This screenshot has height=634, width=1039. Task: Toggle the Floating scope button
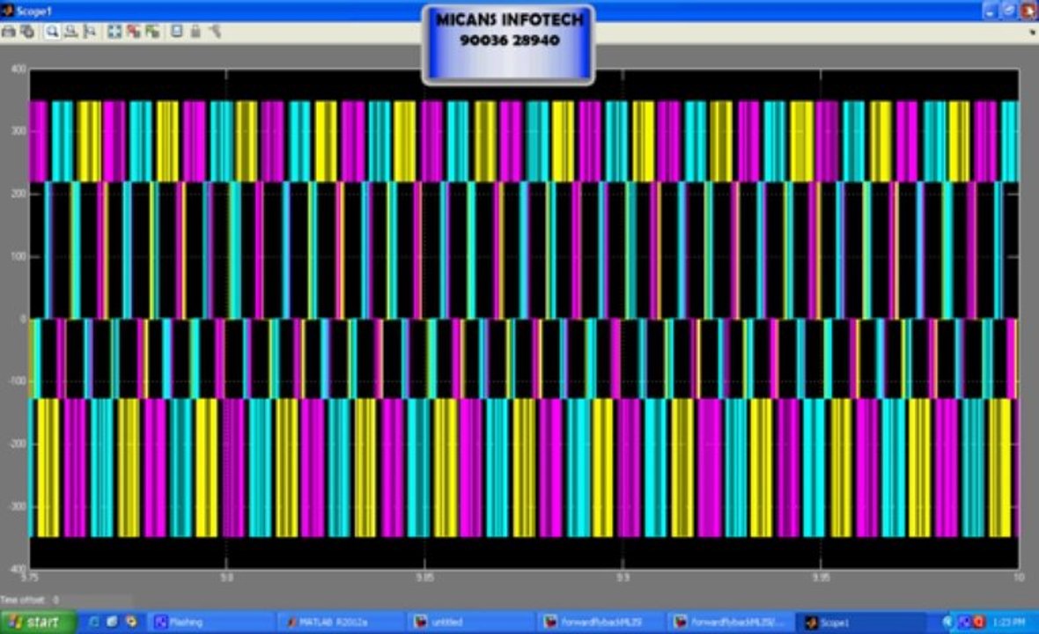[176, 31]
